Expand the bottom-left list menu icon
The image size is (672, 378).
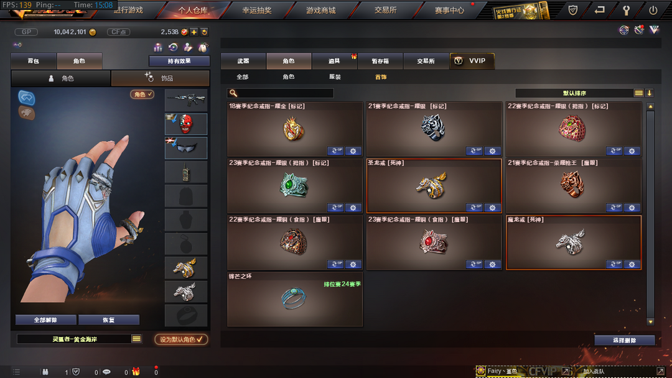click(x=16, y=372)
